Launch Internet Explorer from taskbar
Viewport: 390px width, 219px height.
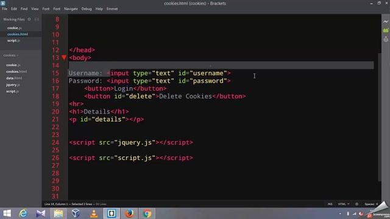click(x=23, y=214)
